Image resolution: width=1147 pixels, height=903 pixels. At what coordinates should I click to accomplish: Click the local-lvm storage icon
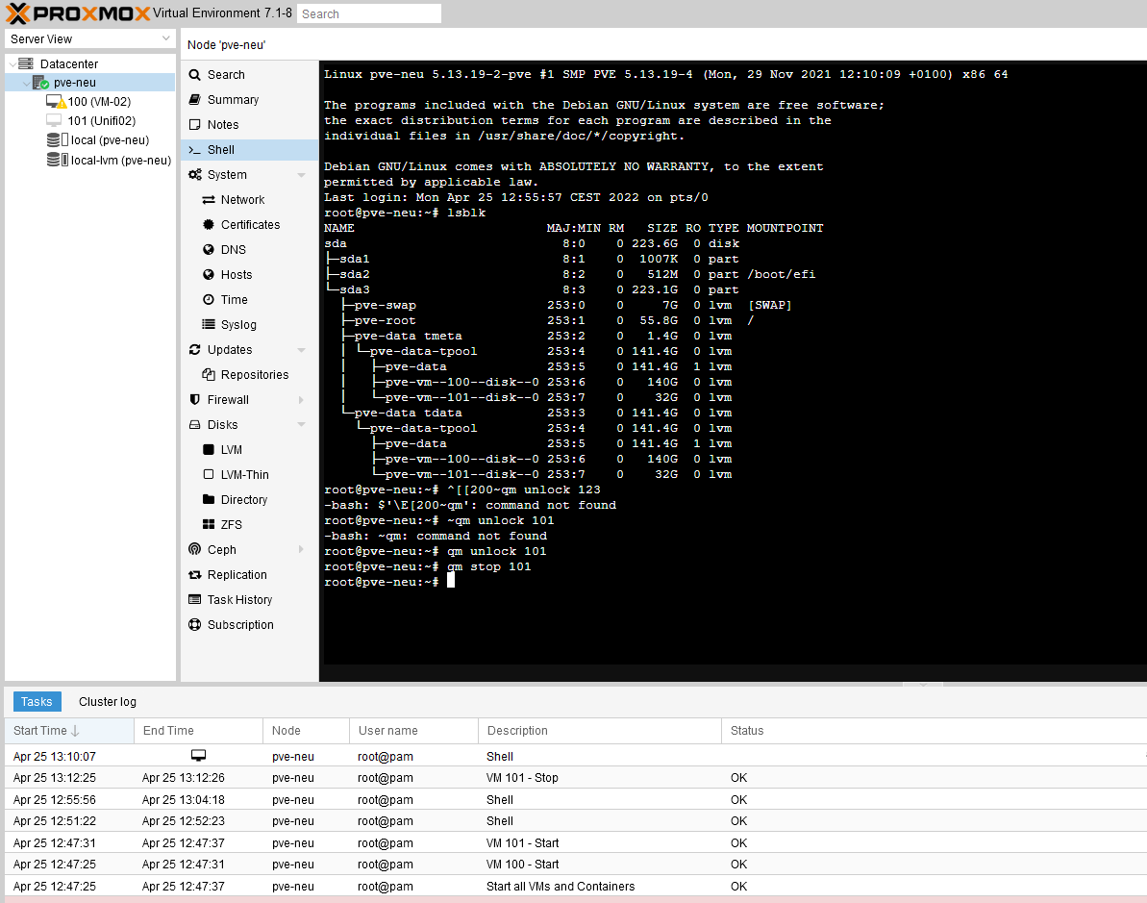[x=57, y=160]
